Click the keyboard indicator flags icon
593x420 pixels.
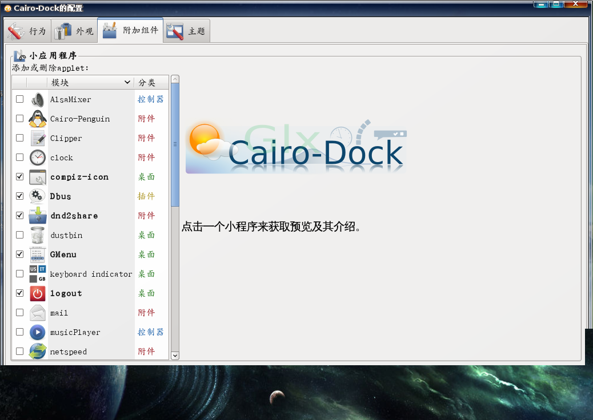[38, 274]
